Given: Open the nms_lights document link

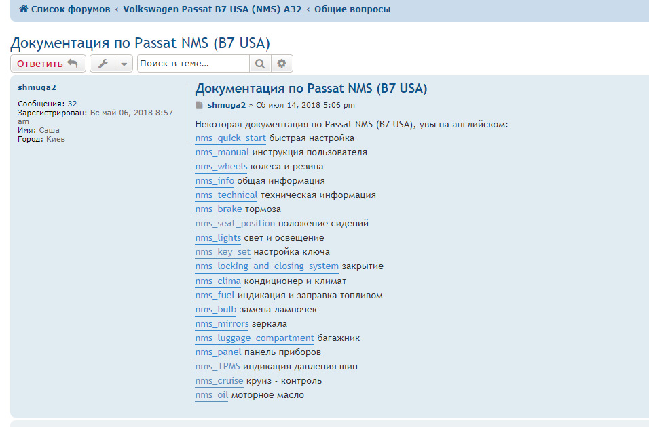Looking at the screenshot, I should point(218,238).
